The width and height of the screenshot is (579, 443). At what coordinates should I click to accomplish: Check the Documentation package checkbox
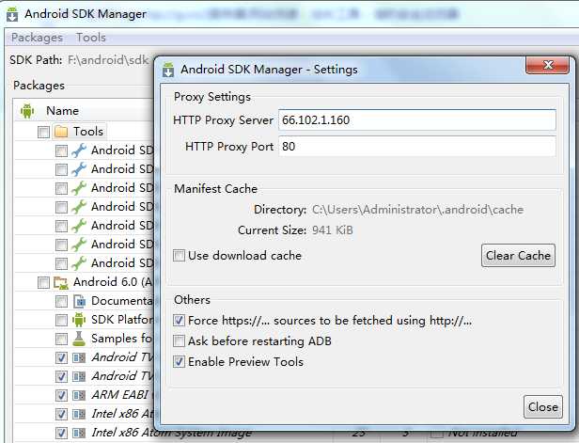[x=61, y=302]
